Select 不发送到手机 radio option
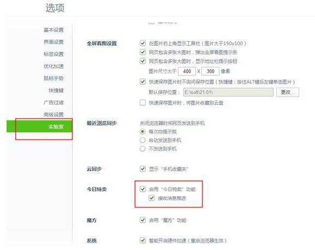Viewport: 315px width, 250px height. (142, 149)
